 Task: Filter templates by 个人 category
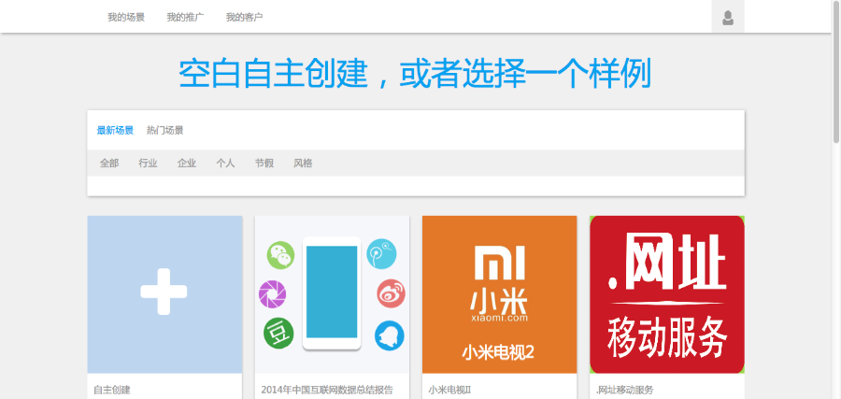pyautogui.click(x=225, y=163)
